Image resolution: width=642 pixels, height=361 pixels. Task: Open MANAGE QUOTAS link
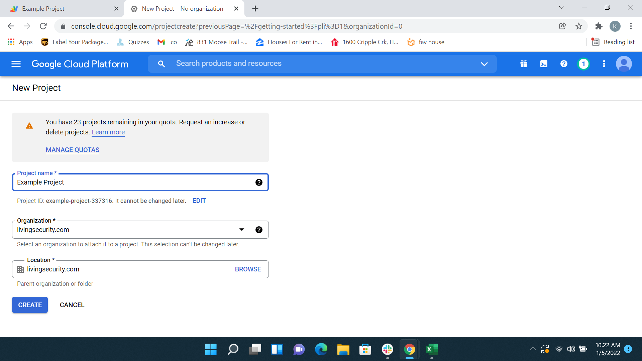(x=73, y=150)
